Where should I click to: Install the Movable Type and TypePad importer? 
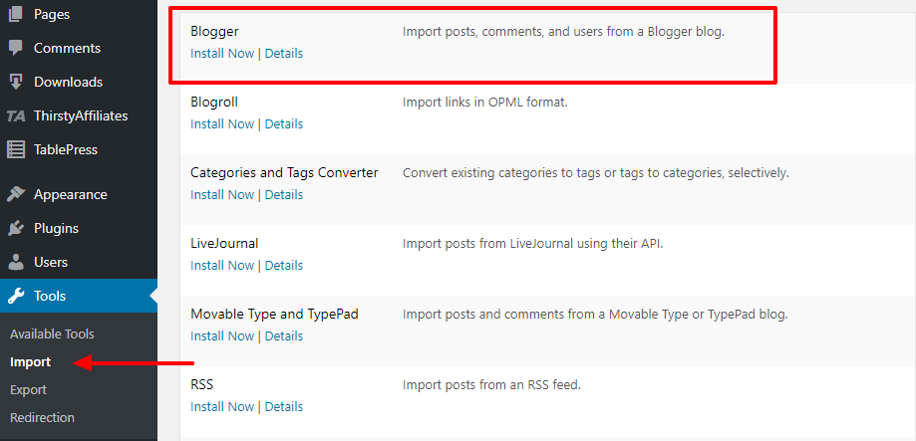coord(222,336)
